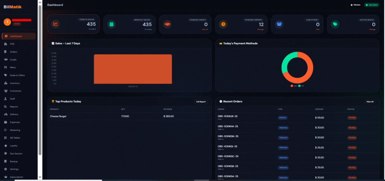385x181 pixels.
Task: Open the Reports menu item
Action: coord(14,107)
